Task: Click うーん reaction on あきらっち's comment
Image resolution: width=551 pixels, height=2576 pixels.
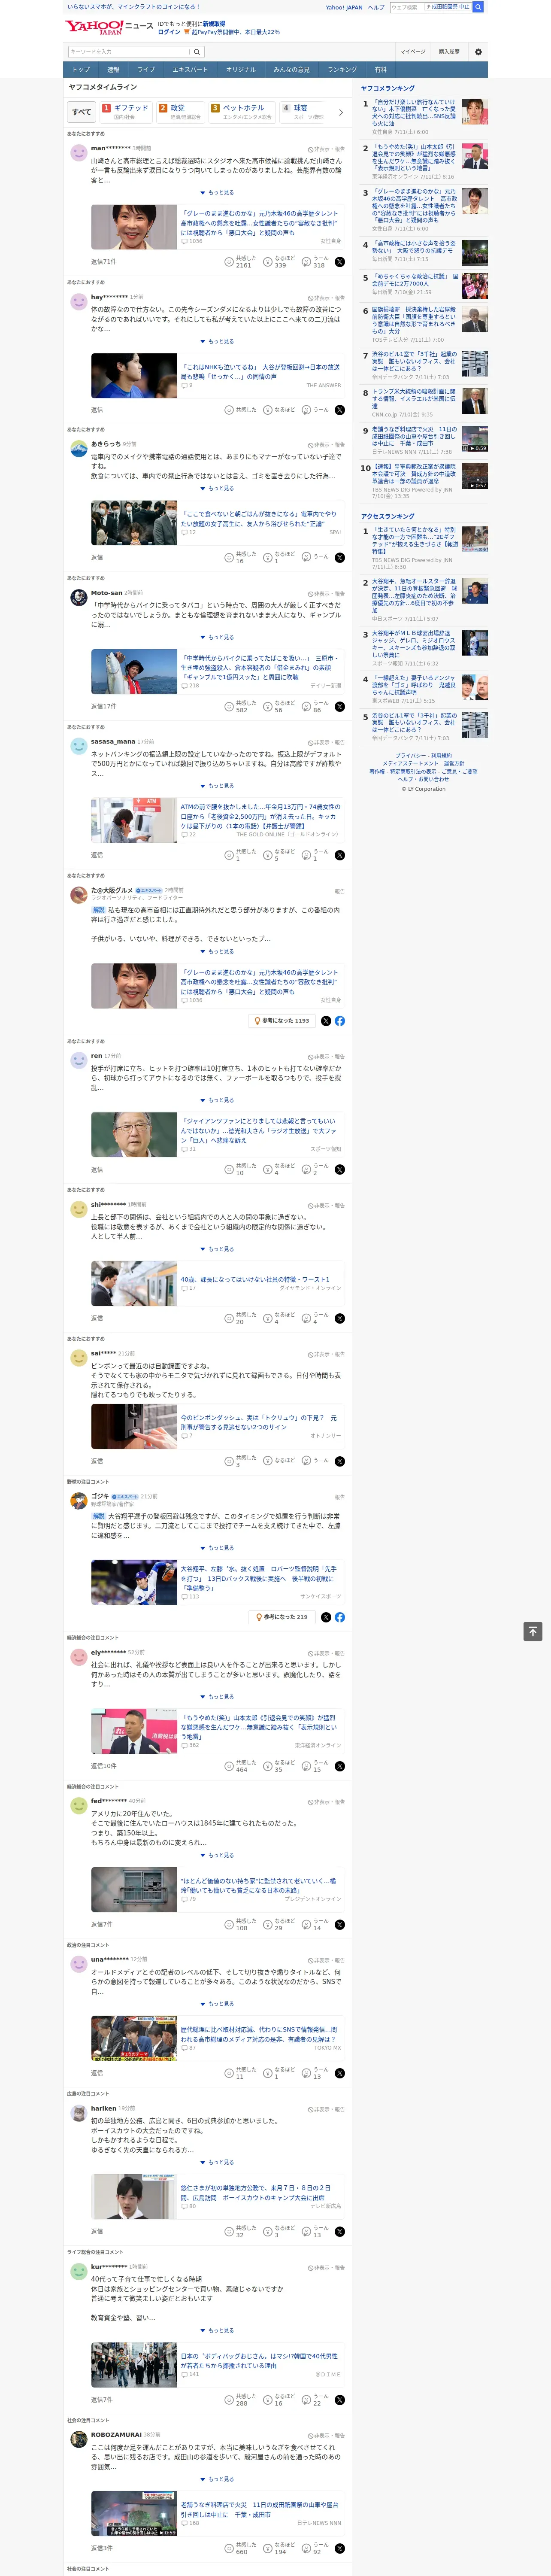Action: tap(315, 558)
